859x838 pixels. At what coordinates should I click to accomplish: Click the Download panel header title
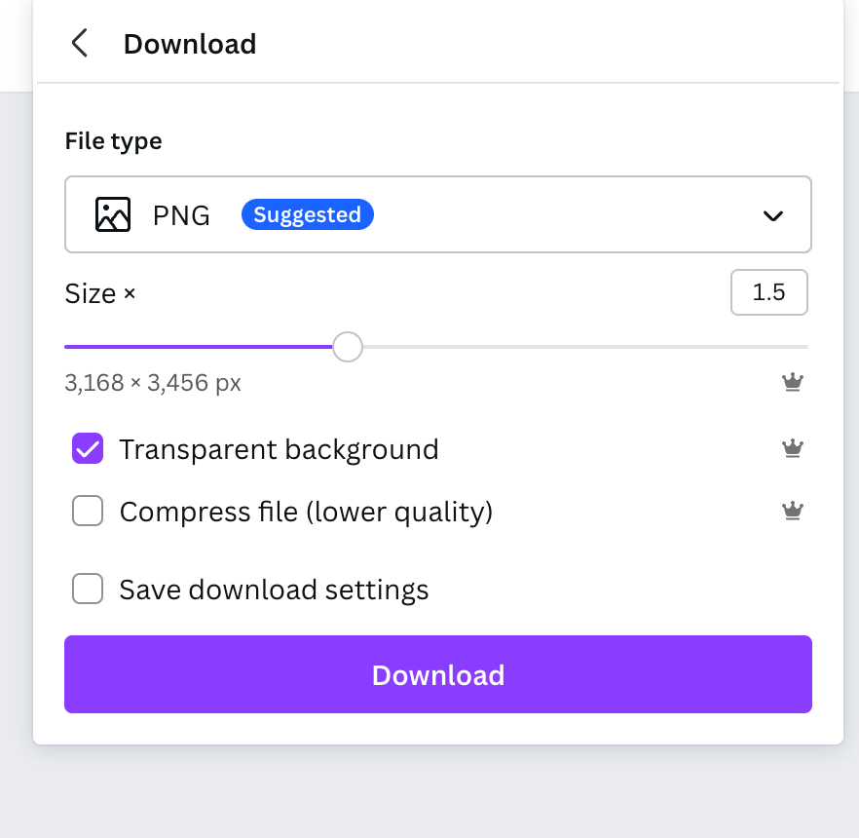(x=190, y=44)
